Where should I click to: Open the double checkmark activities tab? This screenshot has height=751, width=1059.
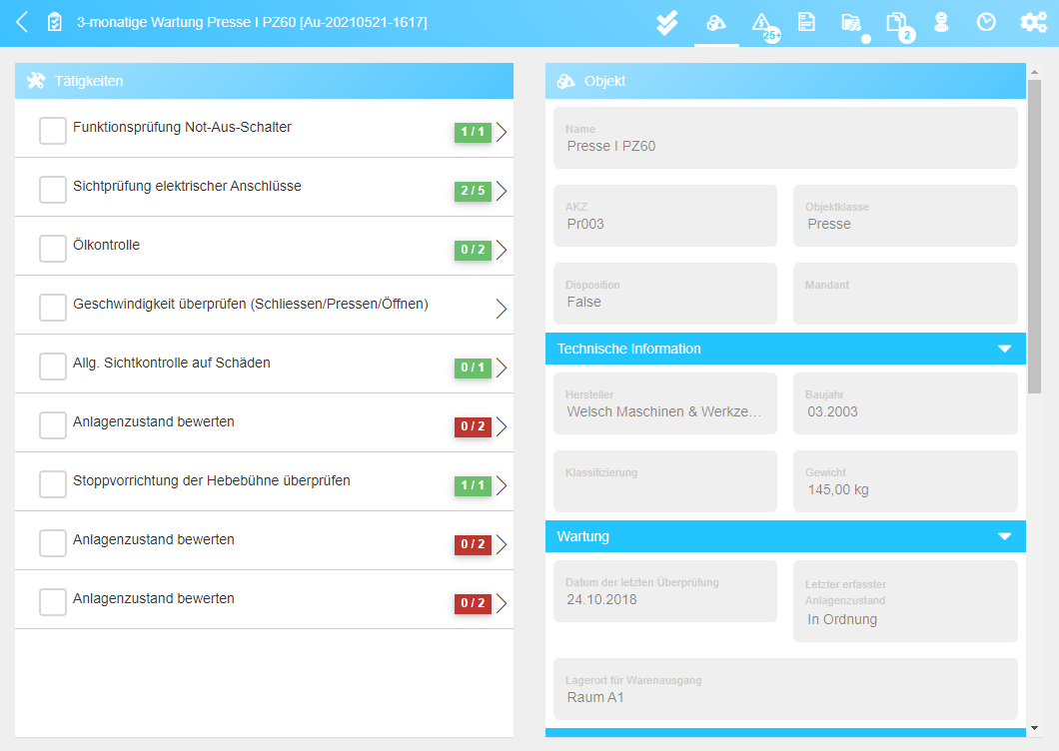click(x=666, y=23)
